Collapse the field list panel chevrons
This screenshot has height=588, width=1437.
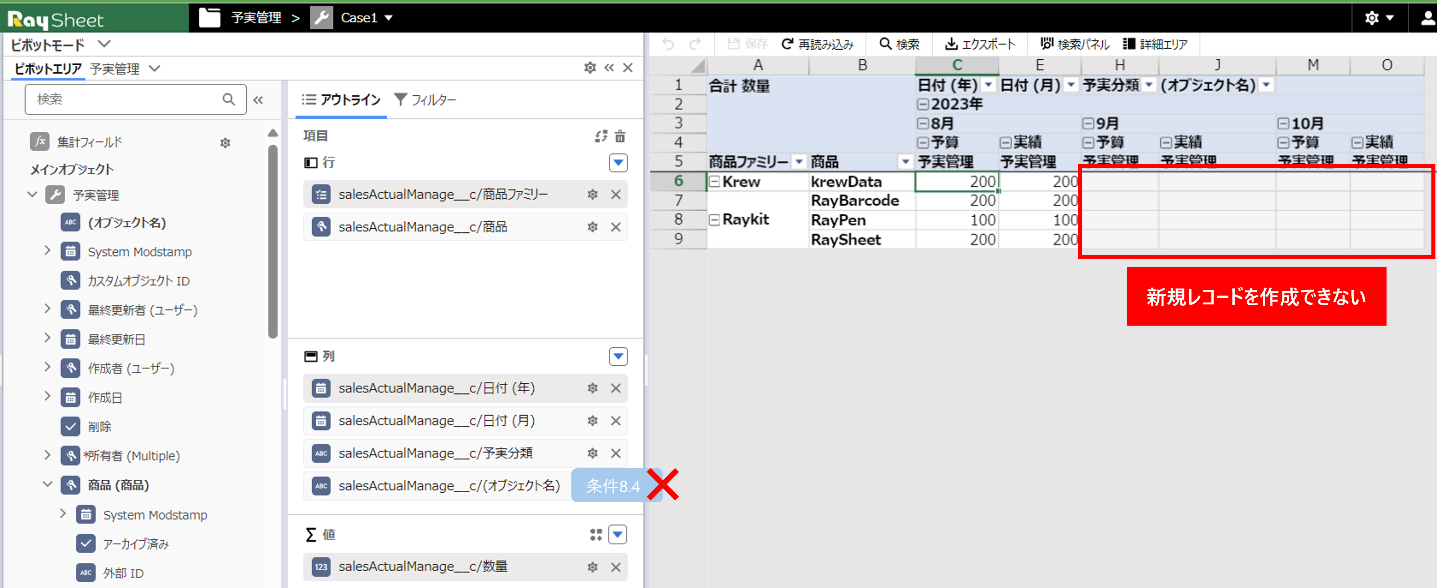click(258, 100)
